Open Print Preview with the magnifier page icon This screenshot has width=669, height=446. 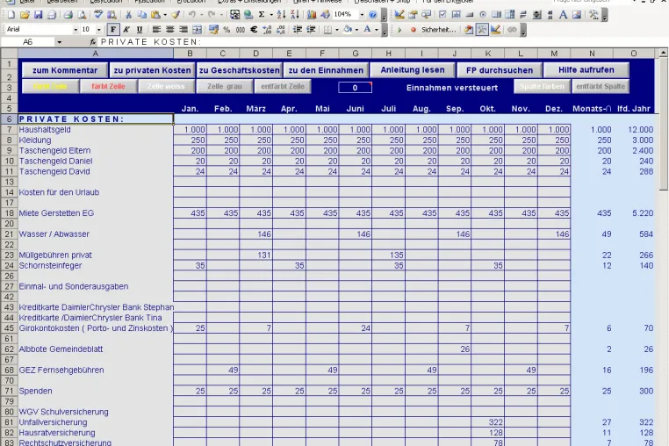pyautogui.click(x=82, y=15)
